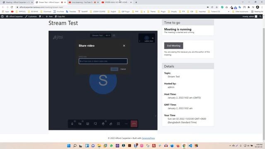Open Windows taskbar search
The width and height of the screenshot is (265, 149).
(75, 146)
